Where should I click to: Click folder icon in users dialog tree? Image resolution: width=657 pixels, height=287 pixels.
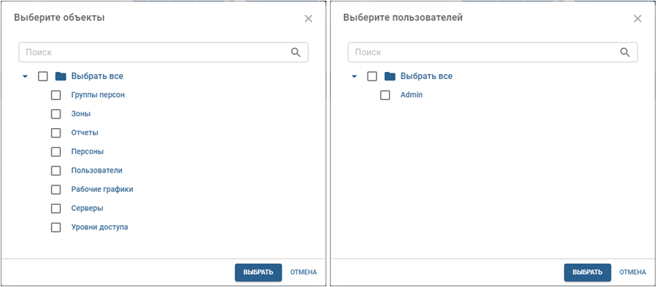pos(390,76)
